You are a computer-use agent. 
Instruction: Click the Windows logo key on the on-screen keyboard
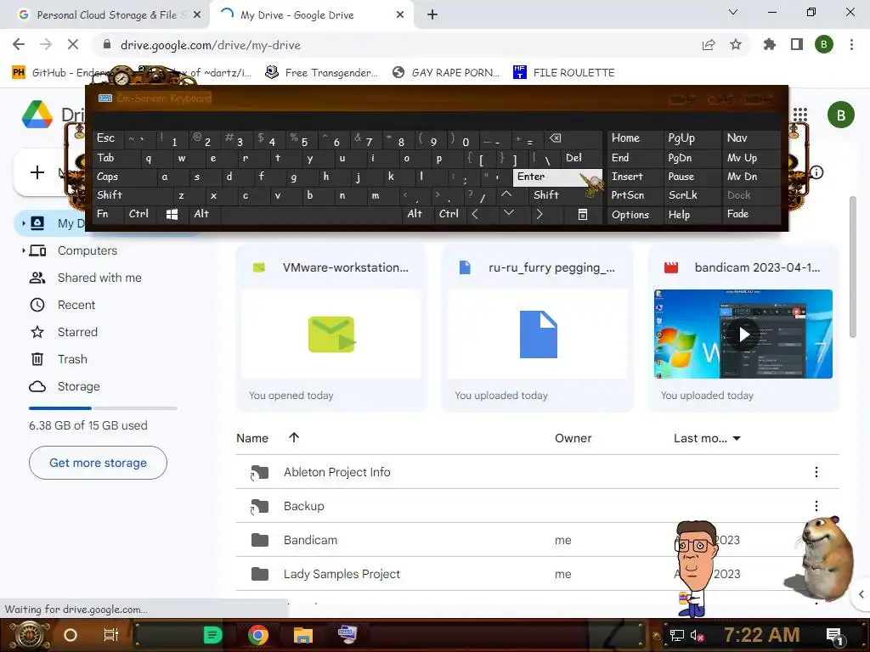(x=172, y=214)
